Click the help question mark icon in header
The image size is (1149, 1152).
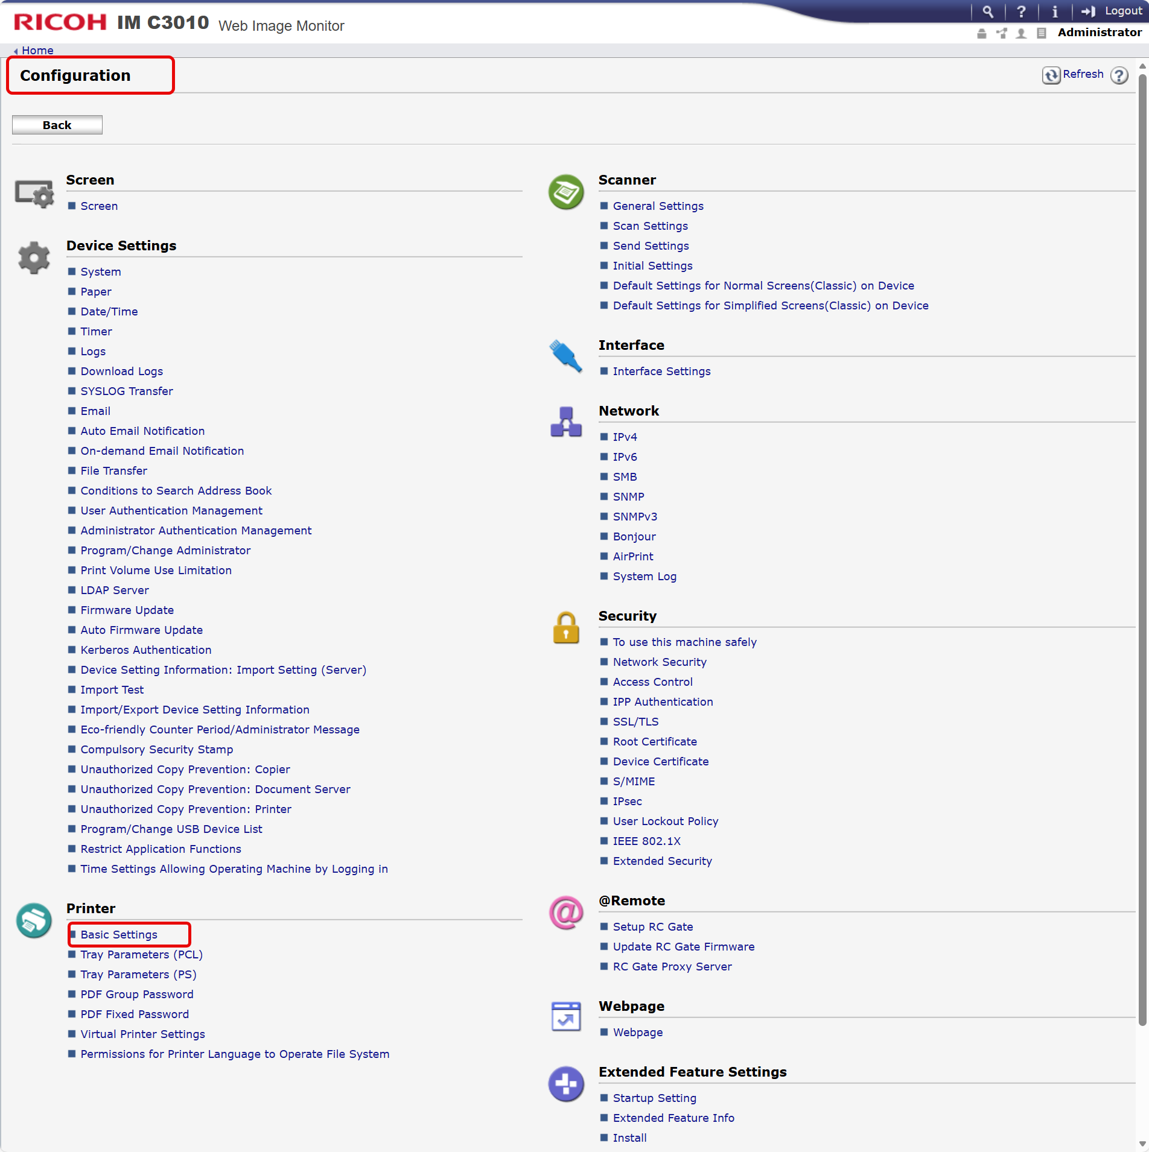pos(1022,11)
